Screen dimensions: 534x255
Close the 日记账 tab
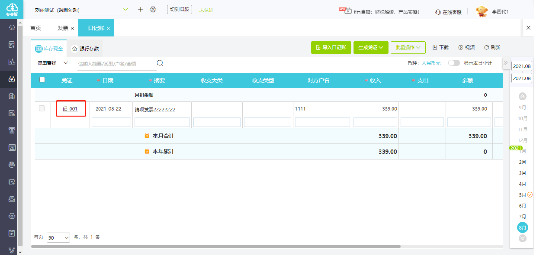pos(108,29)
